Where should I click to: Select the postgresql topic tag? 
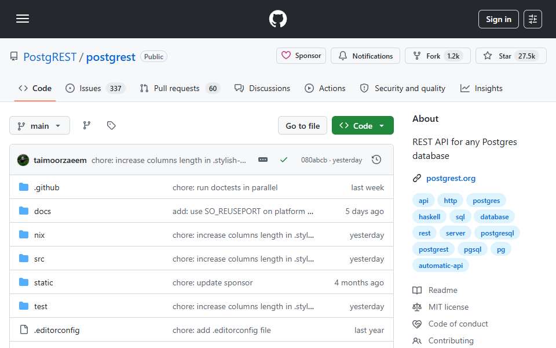(x=497, y=233)
